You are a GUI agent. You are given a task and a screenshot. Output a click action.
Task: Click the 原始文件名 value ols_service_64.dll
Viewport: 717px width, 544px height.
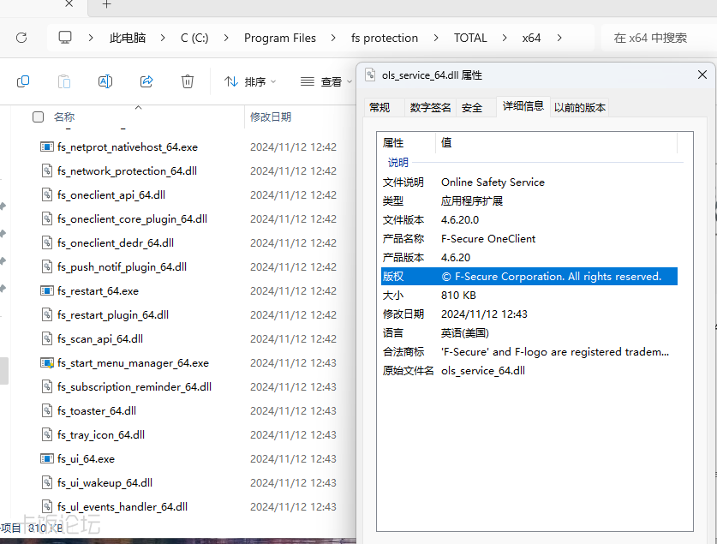pyautogui.click(x=483, y=371)
